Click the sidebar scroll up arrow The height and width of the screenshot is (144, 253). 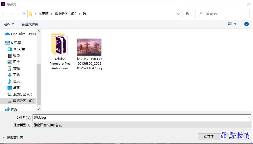(x=38, y=31)
